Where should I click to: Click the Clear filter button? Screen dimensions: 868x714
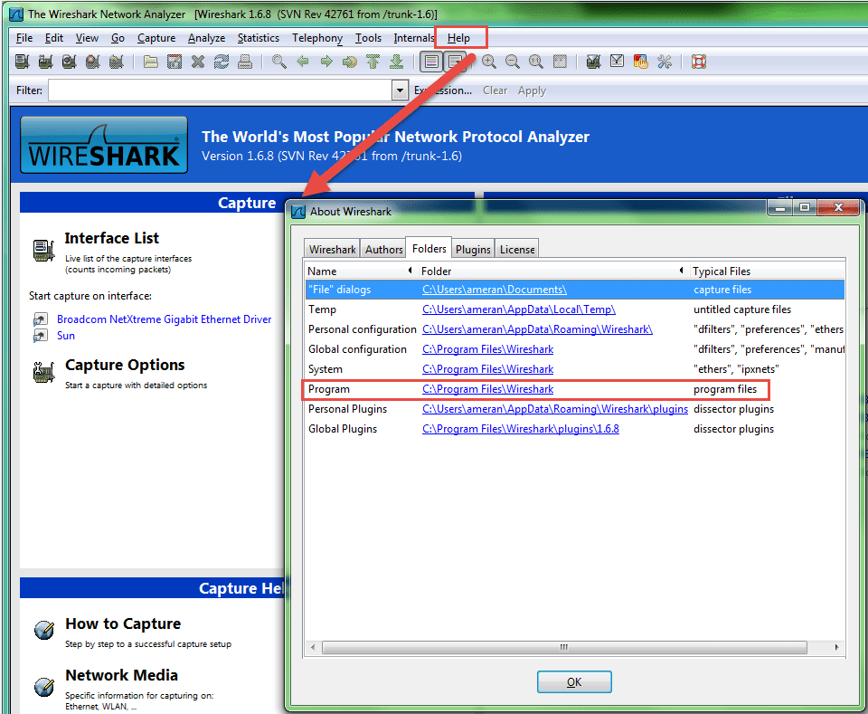tap(495, 90)
